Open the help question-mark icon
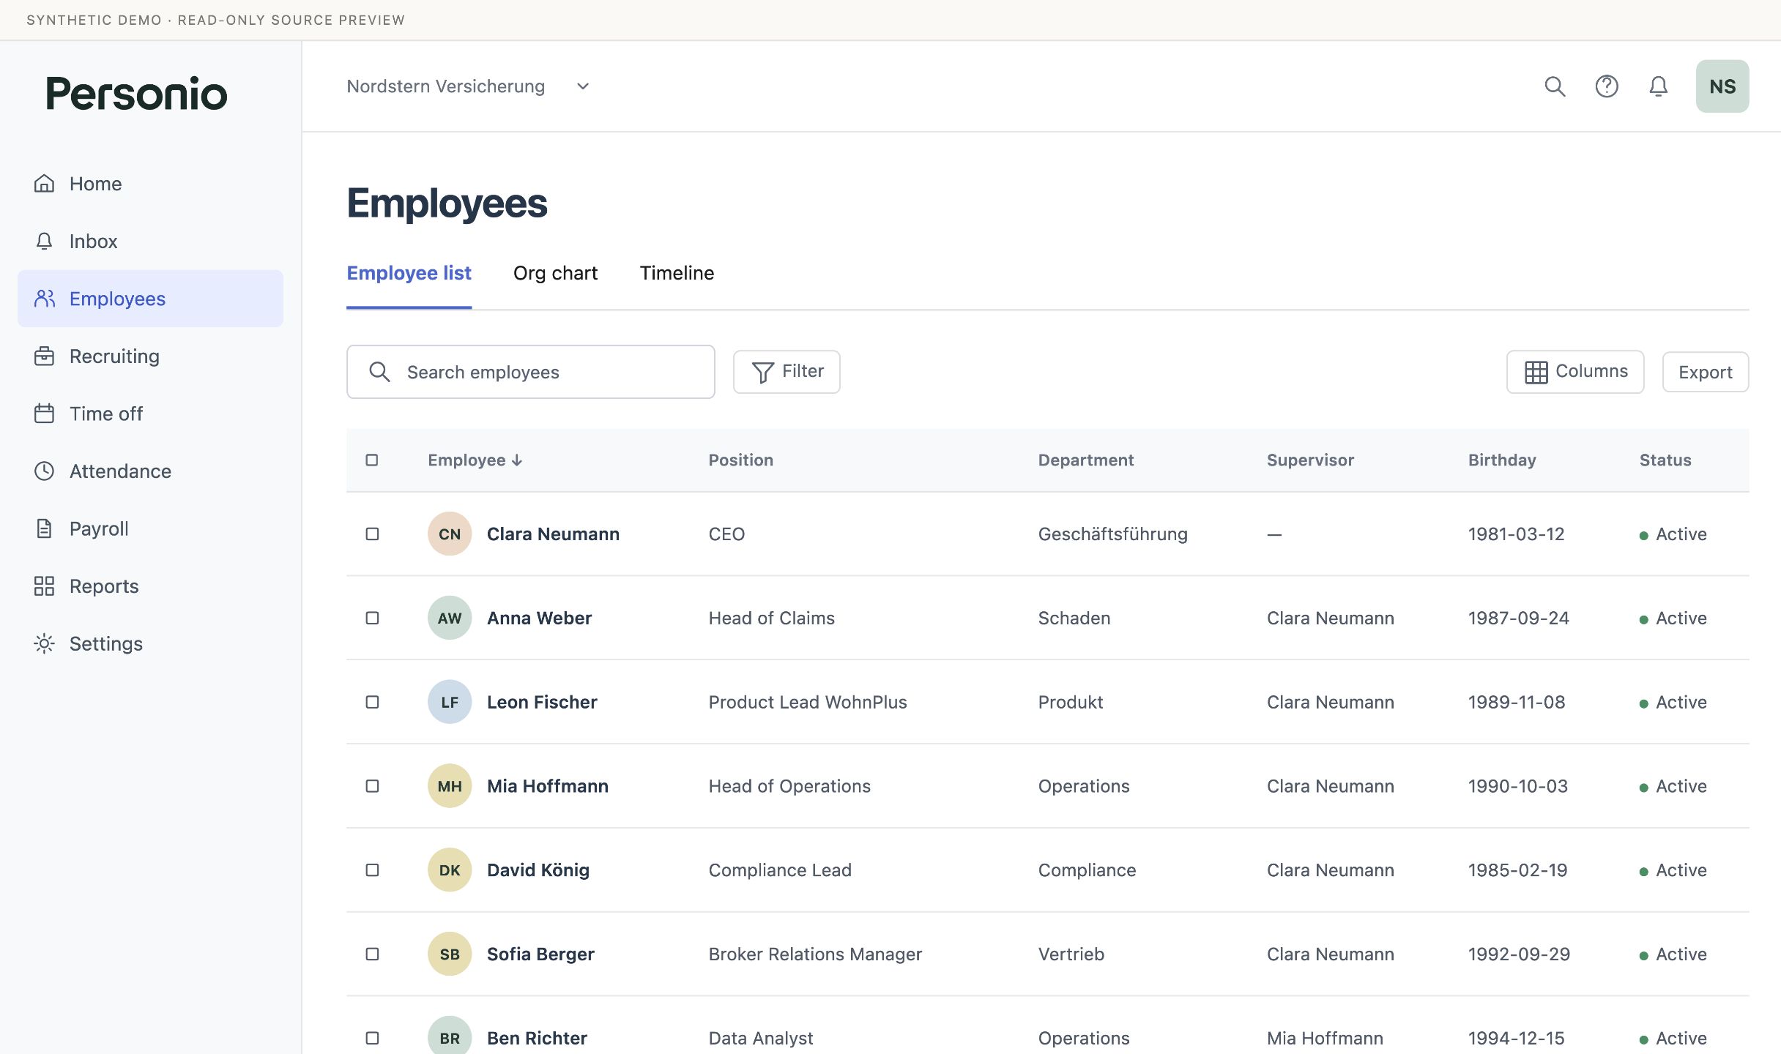Viewport: 1781px width, 1054px height. point(1607,86)
